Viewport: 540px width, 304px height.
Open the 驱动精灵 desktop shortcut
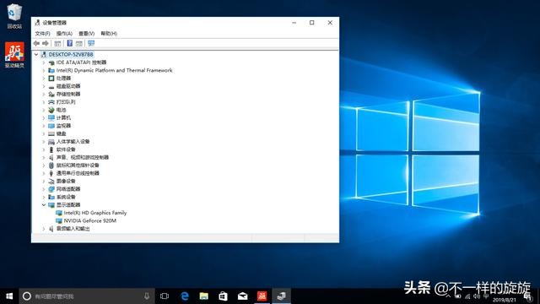tap(14, 55)
